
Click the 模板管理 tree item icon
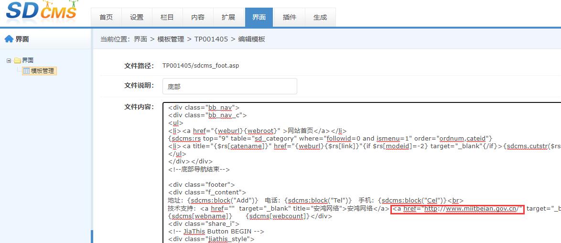point(26,71)
